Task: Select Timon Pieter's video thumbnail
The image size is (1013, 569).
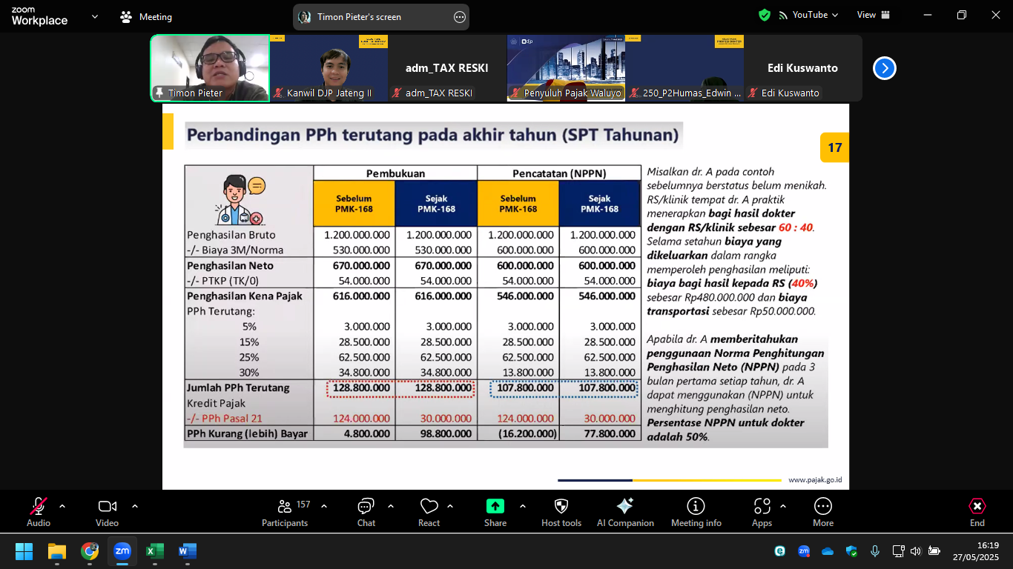Action: 210,67
